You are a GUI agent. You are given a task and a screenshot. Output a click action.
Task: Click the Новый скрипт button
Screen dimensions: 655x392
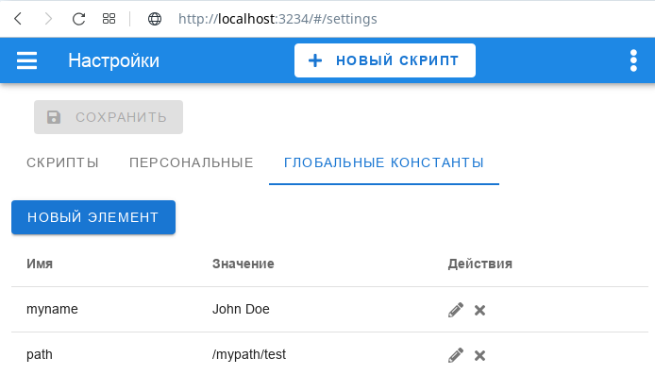tap(385, 60)
